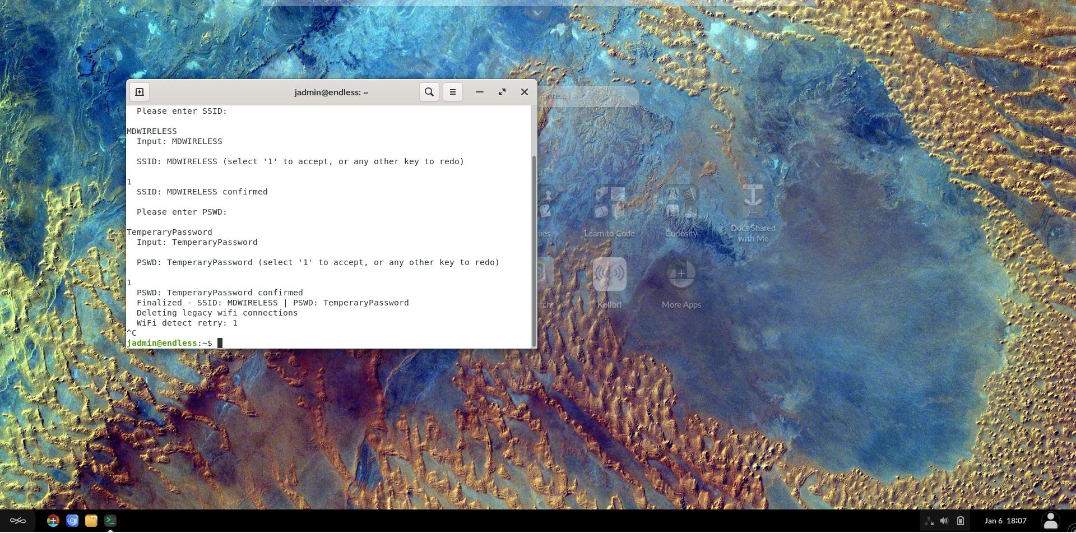Click the terminal prompt cursor line

pyautogui.click(x=175, y=343)
